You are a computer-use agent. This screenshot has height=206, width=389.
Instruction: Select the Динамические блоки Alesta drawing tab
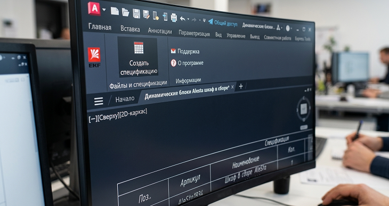187,92
